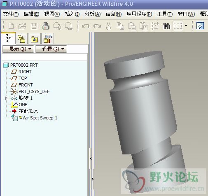Select the 旋转 1 revolve feature
The image size is (208, 196).
click(26, 98)
